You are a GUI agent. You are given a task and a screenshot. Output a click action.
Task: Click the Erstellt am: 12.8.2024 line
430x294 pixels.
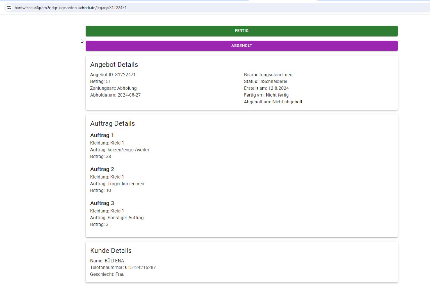[x=266, y=88]
